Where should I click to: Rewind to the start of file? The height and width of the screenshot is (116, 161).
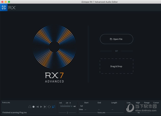37,107
